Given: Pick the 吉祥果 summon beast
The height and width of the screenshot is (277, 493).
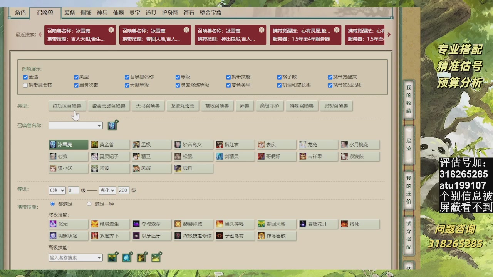Looking at the screenshot, I should [x=318, y=157].
